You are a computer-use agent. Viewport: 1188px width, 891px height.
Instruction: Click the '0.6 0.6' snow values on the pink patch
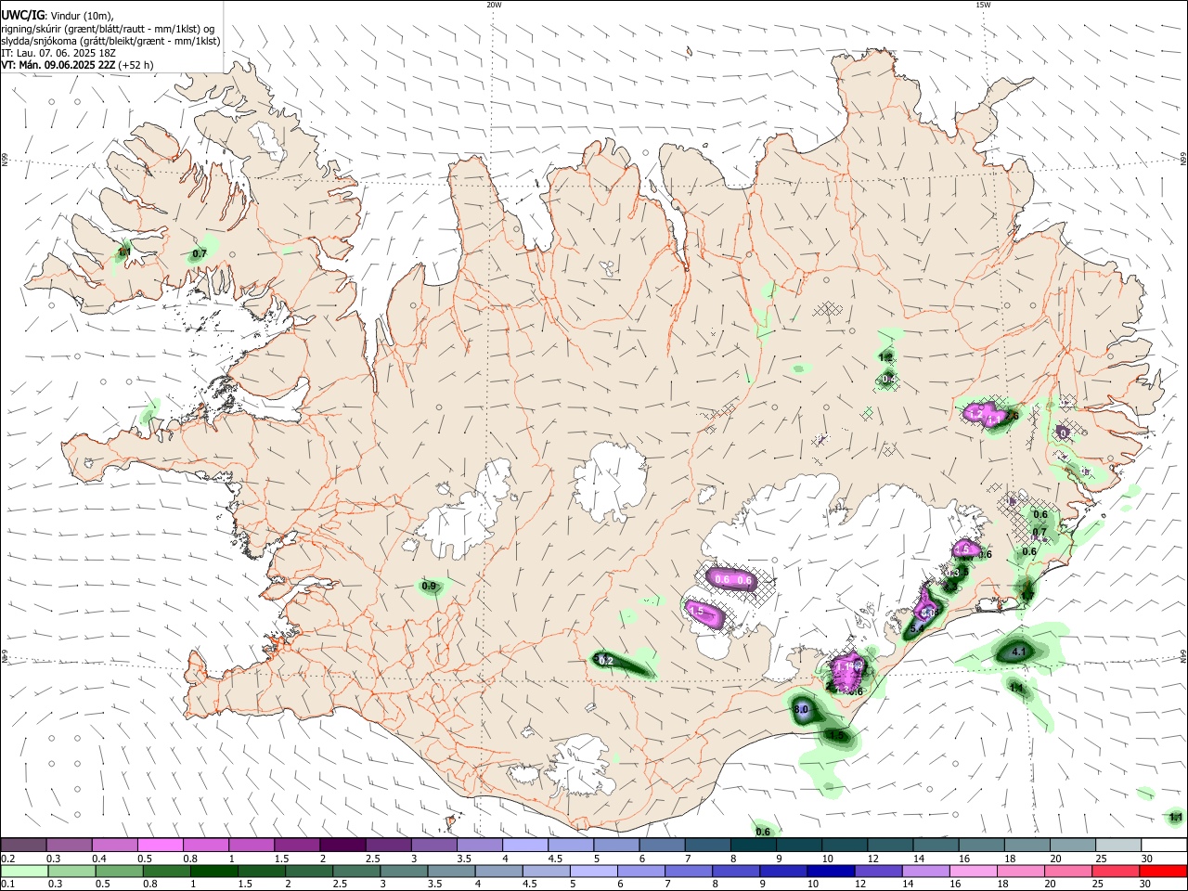point(733,580)
